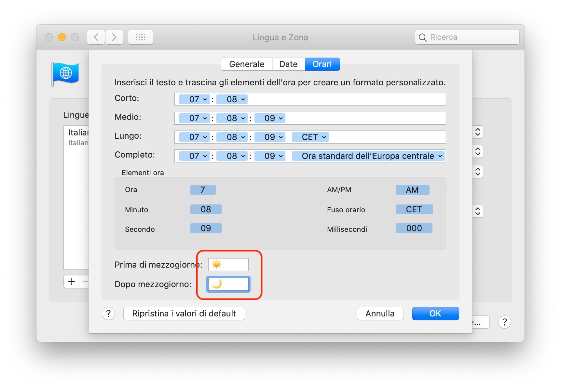Open help with the dialog's question mark button
This screenshot has height=390, width=561.
(108, 314)
